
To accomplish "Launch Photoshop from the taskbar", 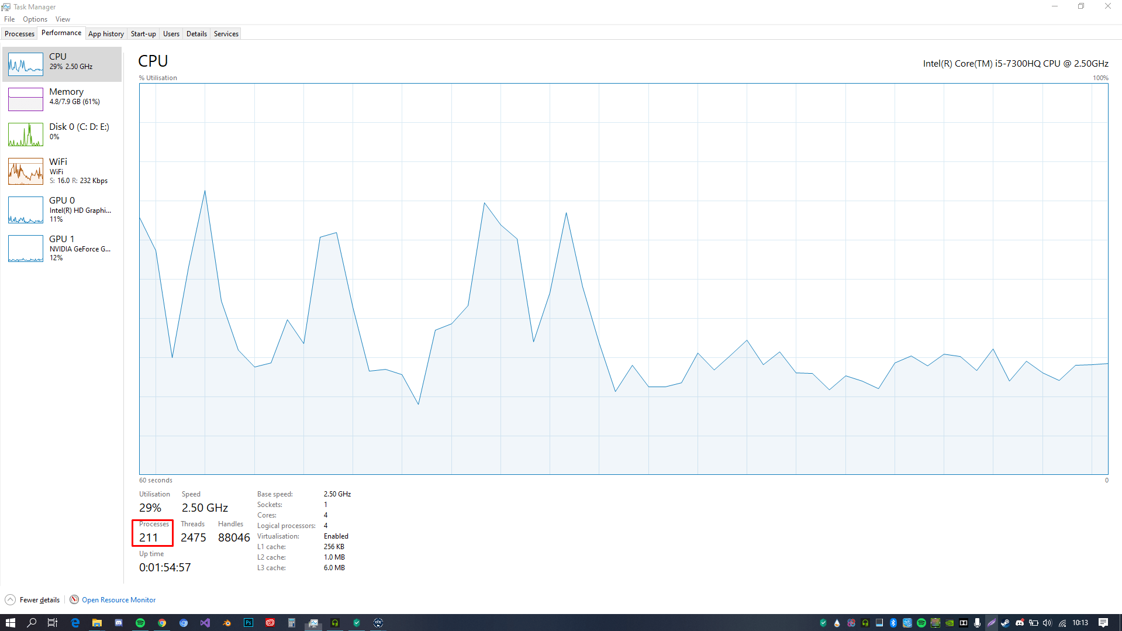I will click(x=248, y=623).
